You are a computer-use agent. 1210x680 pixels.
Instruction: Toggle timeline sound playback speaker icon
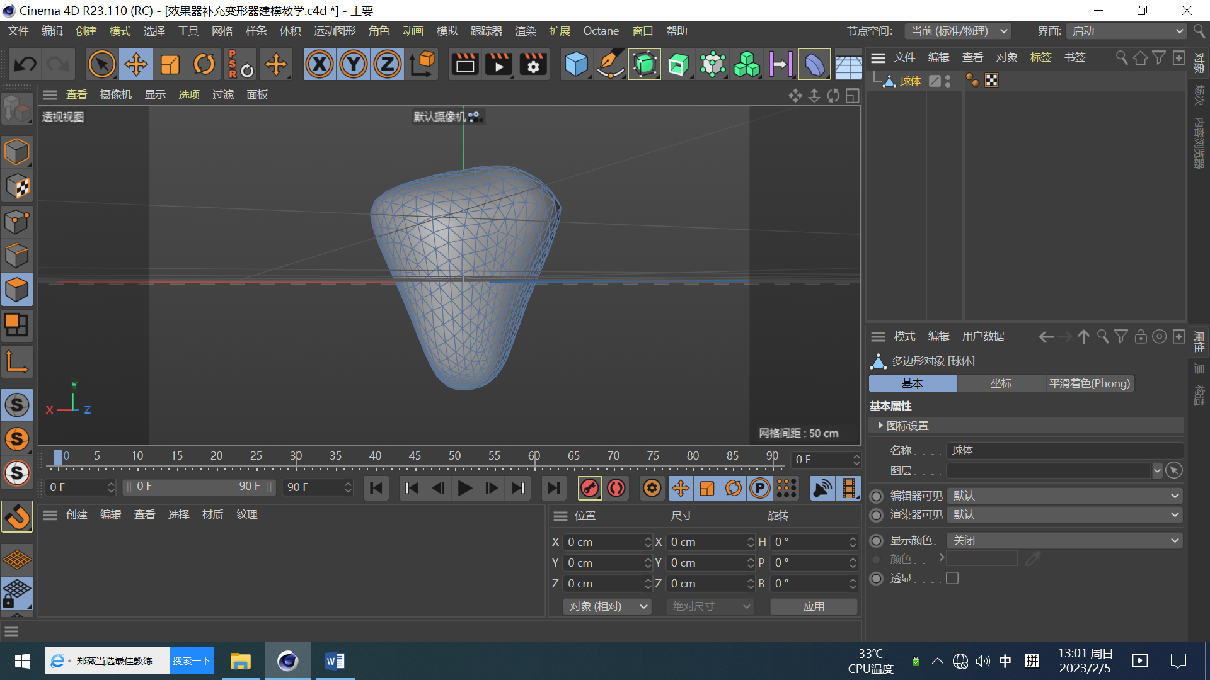[822, 488]
